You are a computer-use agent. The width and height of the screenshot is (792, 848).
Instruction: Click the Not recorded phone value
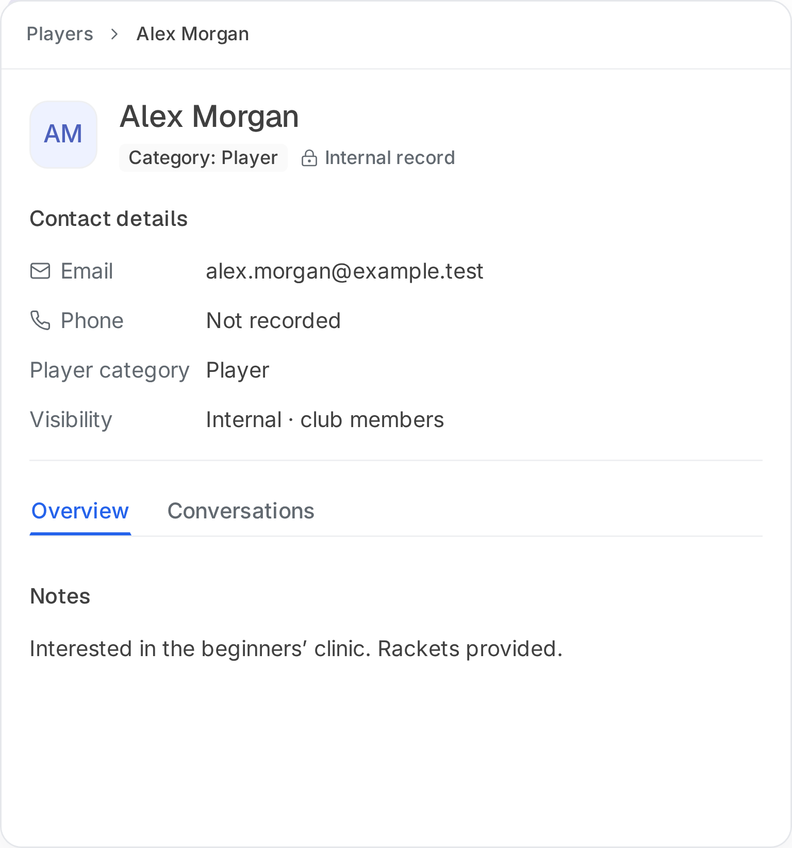tap(273, 321)
